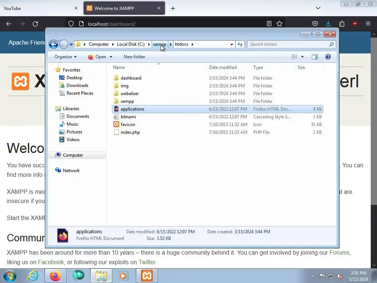Click the Firefox list all tabs chevron

[318, 8]
